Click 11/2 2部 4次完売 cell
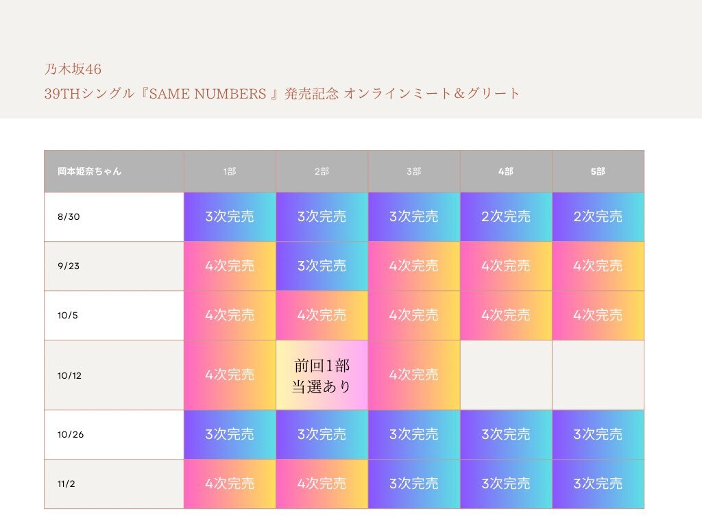702x526 pixels. pos(322,484)
